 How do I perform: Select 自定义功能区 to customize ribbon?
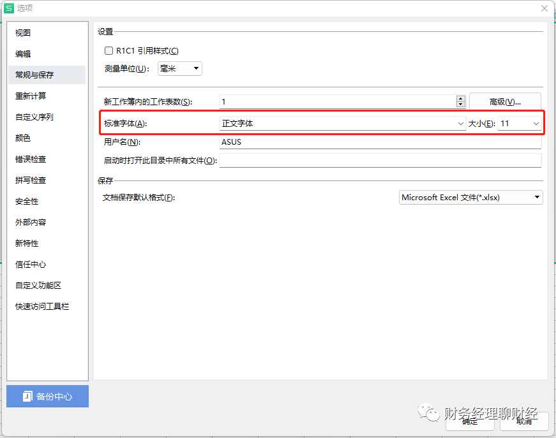(36, 285)
